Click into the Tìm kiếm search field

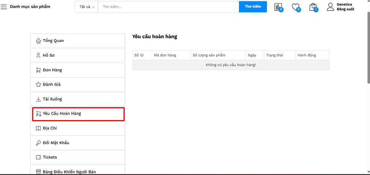[x=168, y=7]
